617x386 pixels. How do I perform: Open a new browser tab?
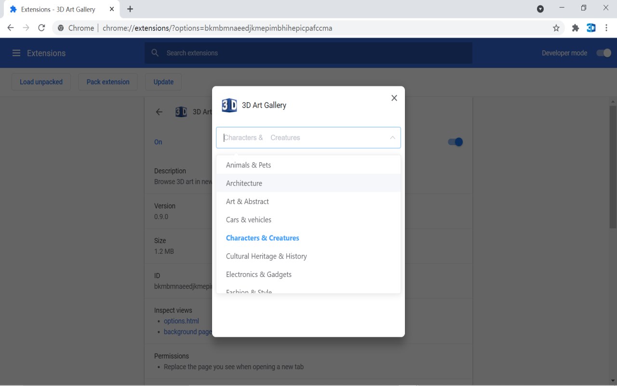(130, 9)
